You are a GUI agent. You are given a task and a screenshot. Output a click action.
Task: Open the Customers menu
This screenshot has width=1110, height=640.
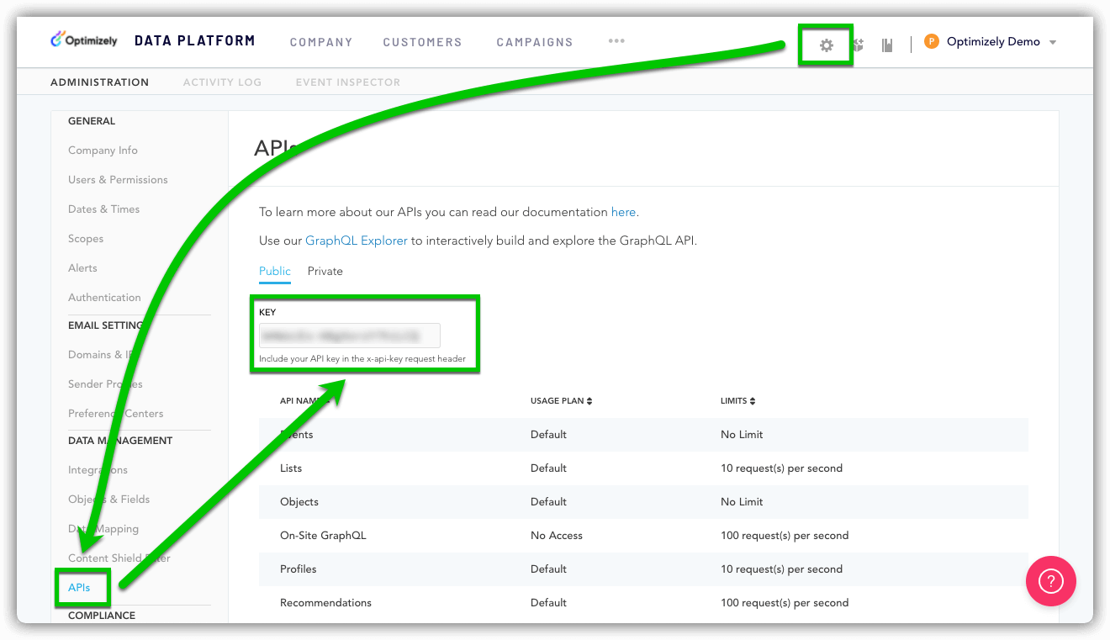coord(422,42)
